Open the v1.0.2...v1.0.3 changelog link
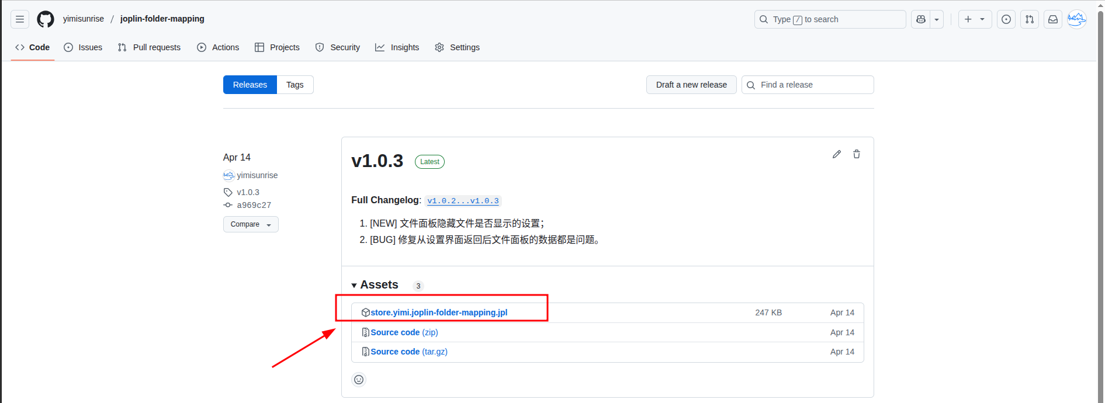The height and width of the screenshot is (403, 1105). [x=463, y=201]
